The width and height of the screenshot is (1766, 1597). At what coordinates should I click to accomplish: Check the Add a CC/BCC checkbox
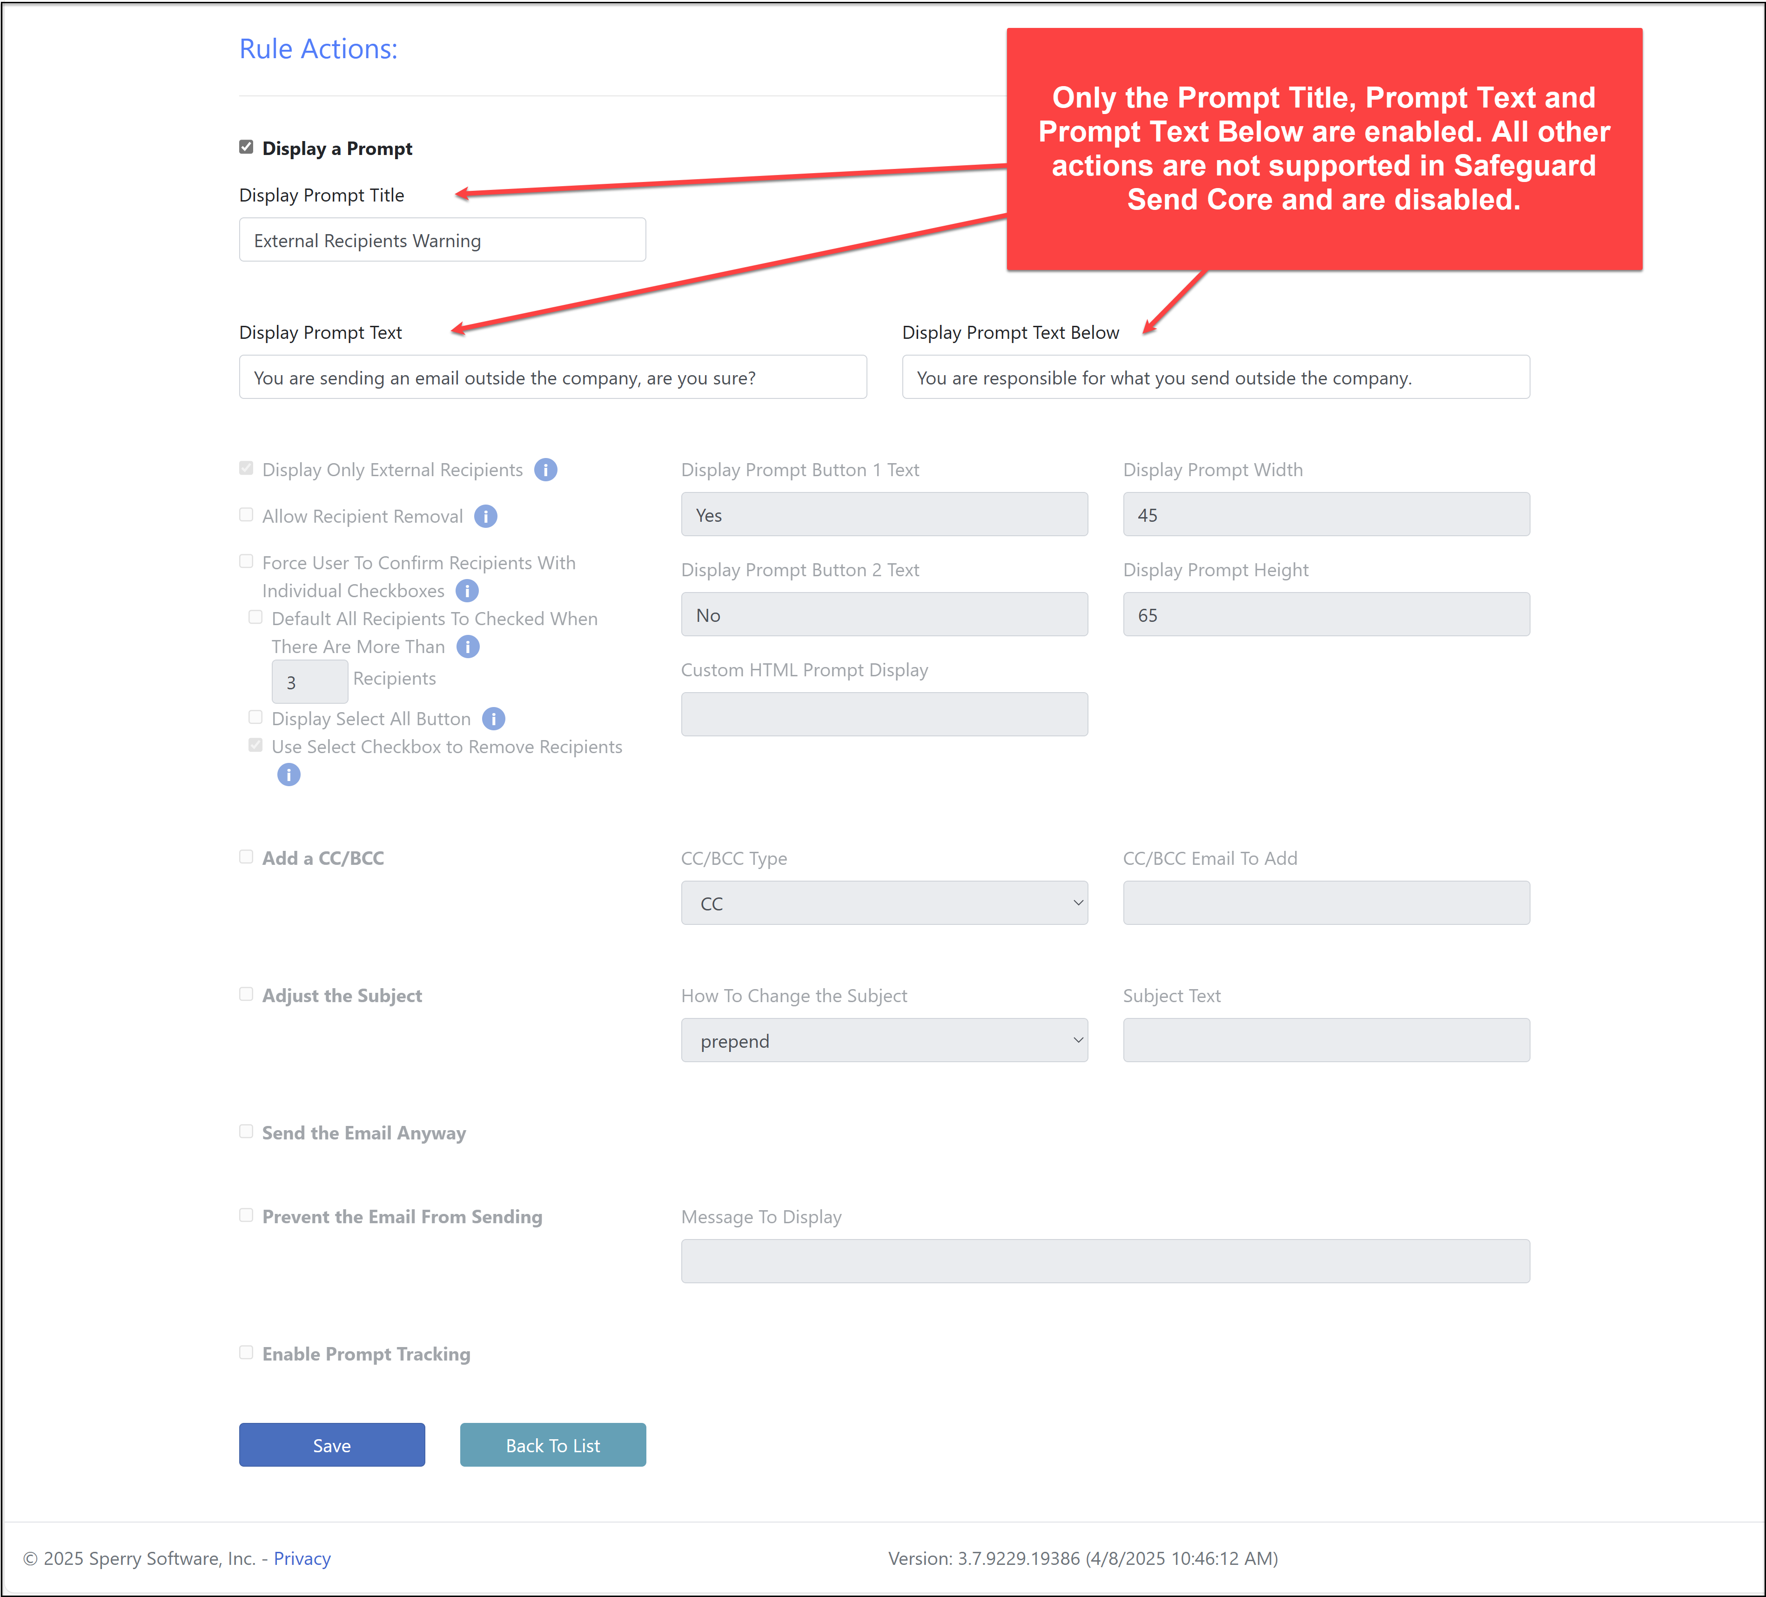[246, 857]
